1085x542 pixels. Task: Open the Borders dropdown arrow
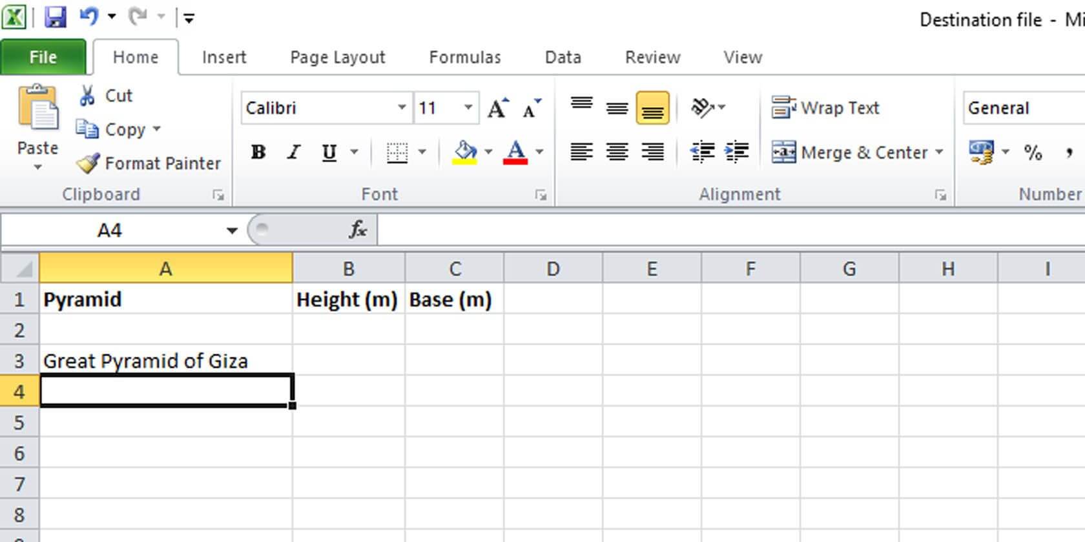point(422,152)
